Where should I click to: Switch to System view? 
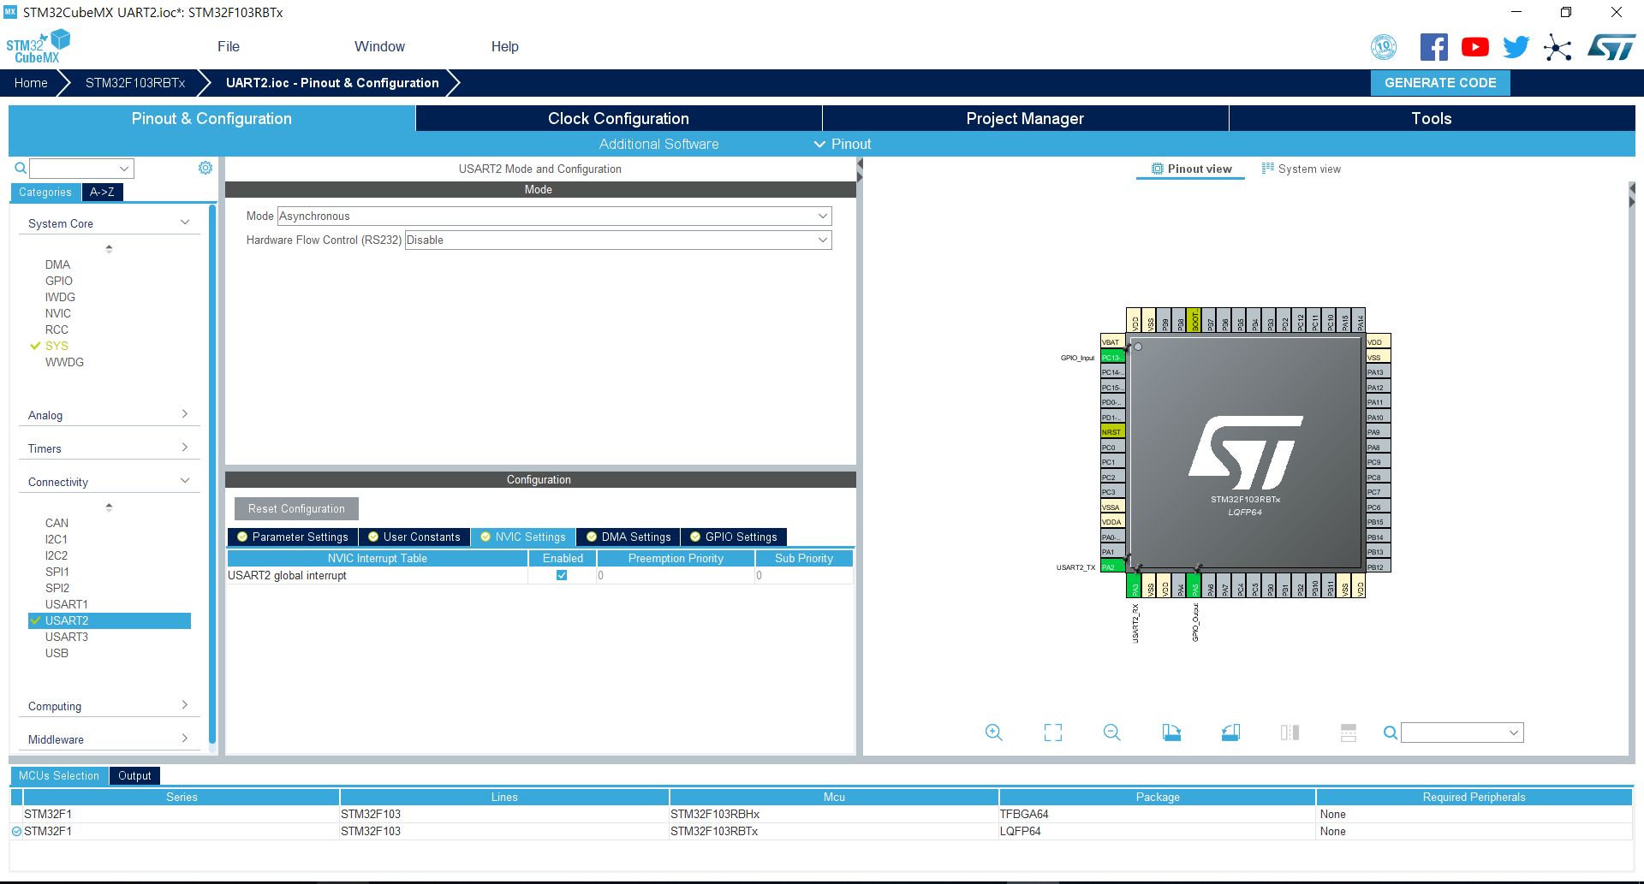point(1301,169)
